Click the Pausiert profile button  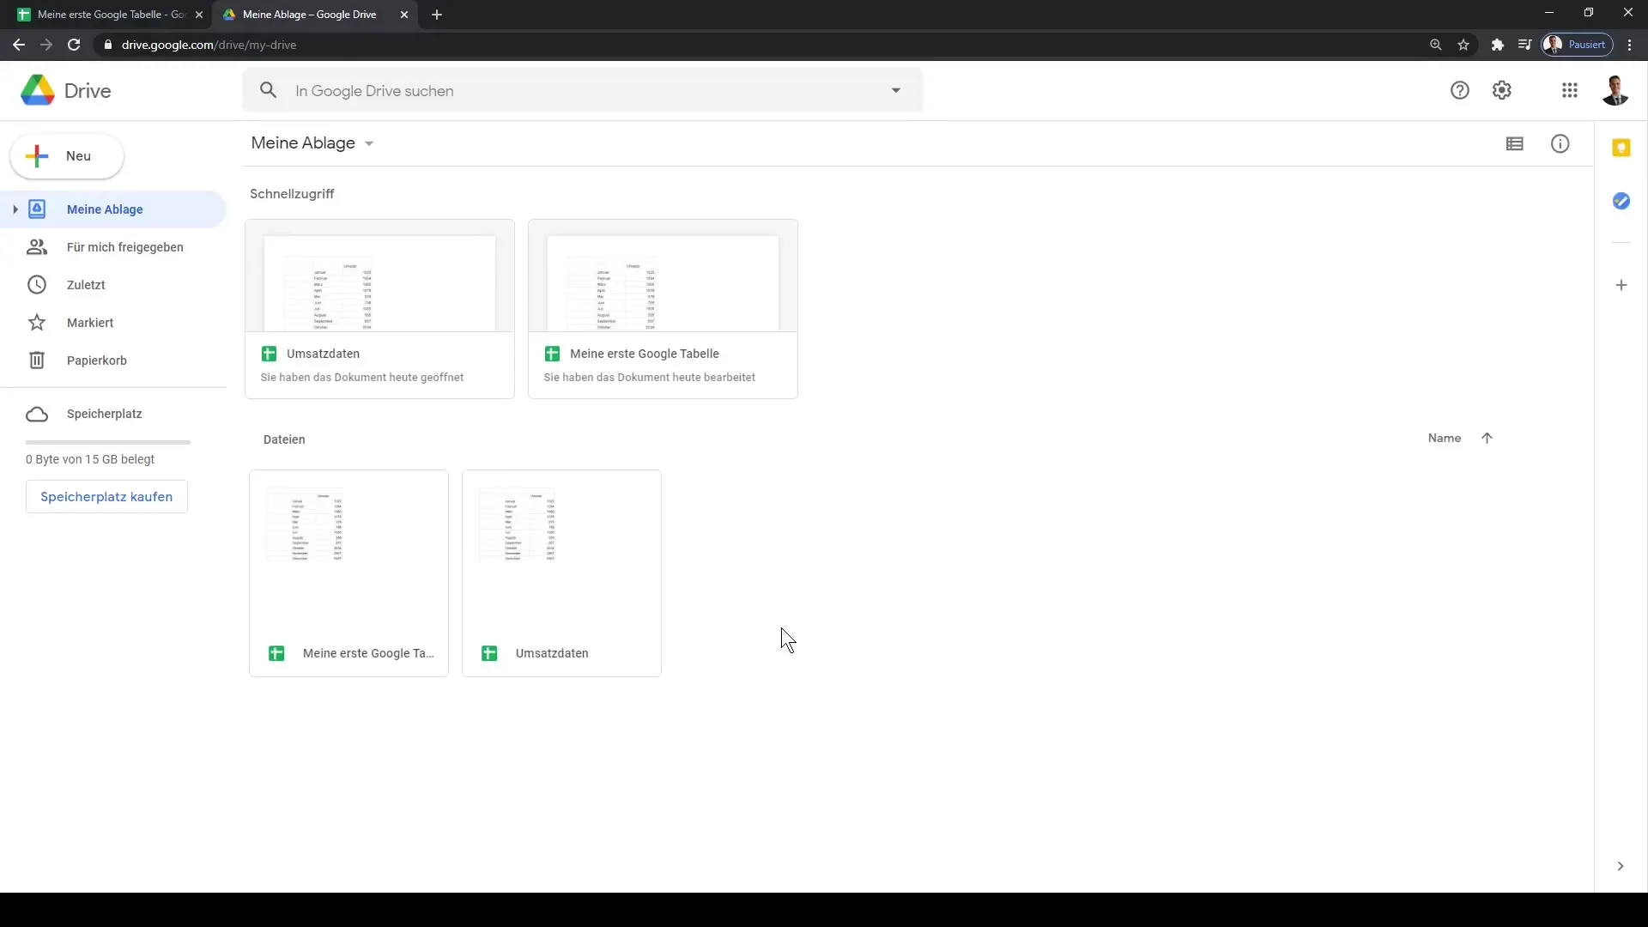[x=1578, y=45]
